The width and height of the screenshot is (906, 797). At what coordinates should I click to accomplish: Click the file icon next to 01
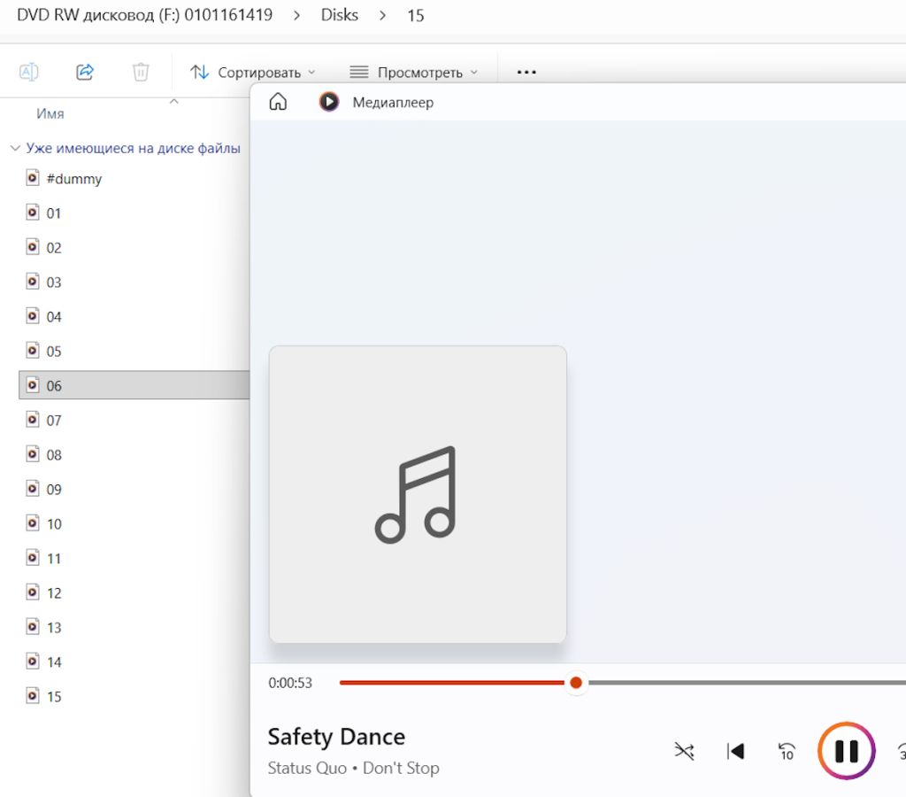pos(33,213)
